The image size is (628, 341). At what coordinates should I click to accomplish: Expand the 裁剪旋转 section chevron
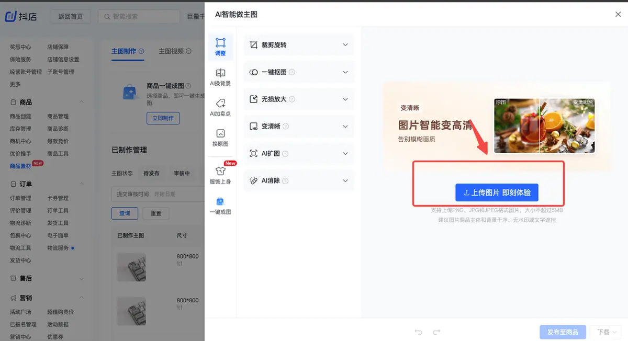[x=345, y=45]
